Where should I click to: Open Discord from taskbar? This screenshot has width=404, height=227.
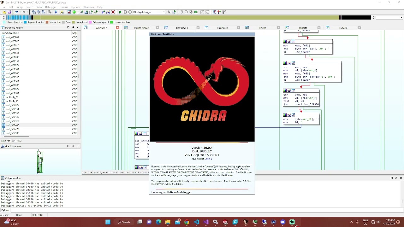[x=283, y=222]
